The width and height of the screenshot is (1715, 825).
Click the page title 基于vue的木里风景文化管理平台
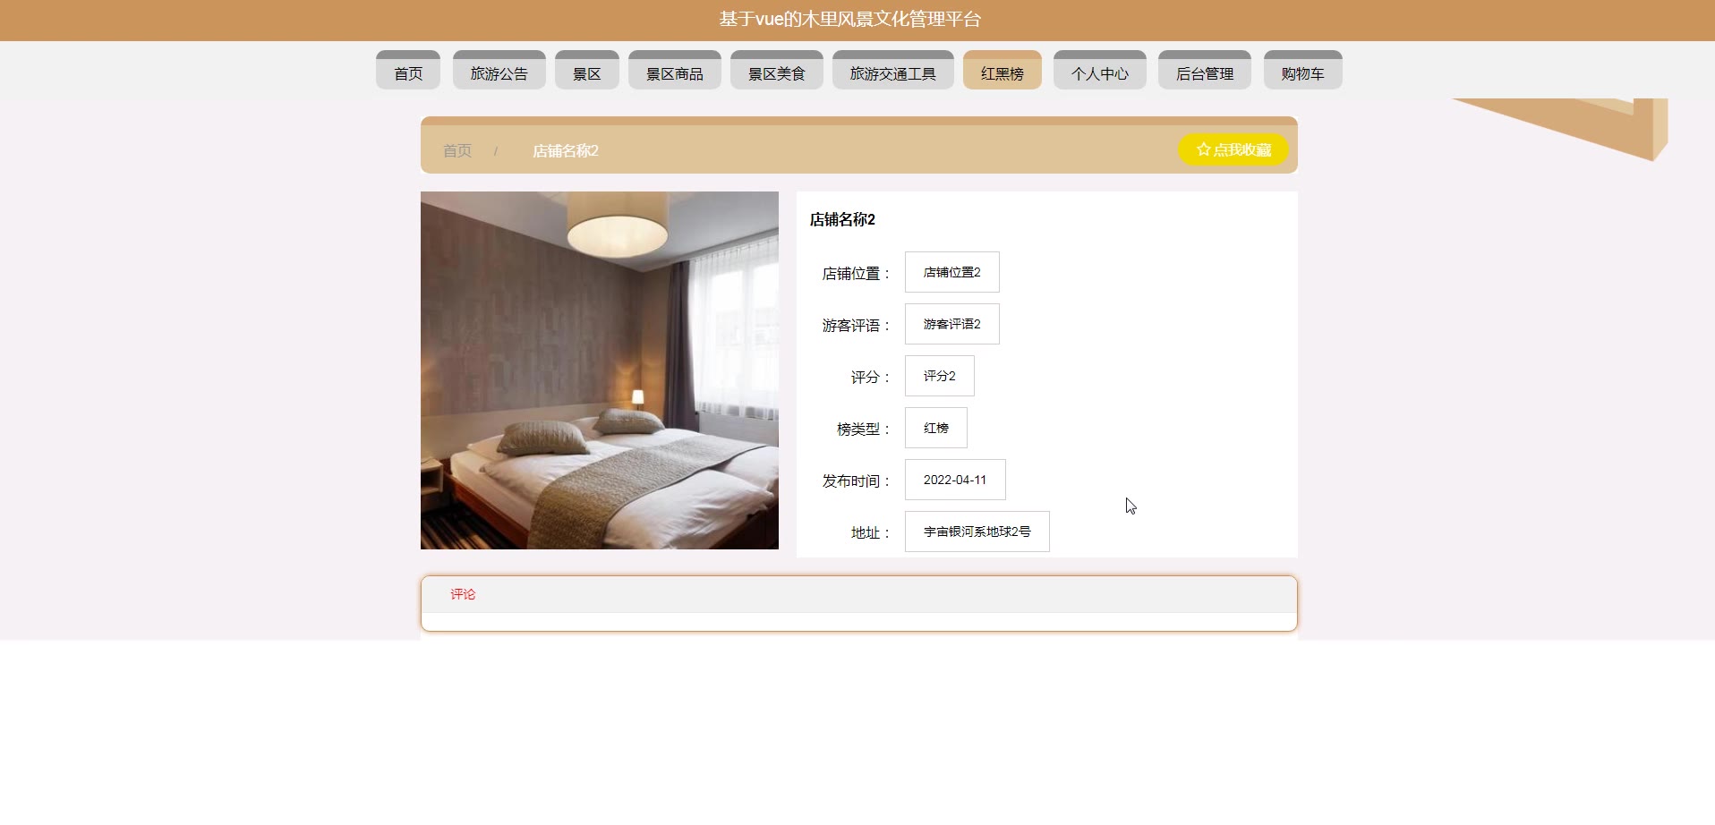tap(849, 19)
